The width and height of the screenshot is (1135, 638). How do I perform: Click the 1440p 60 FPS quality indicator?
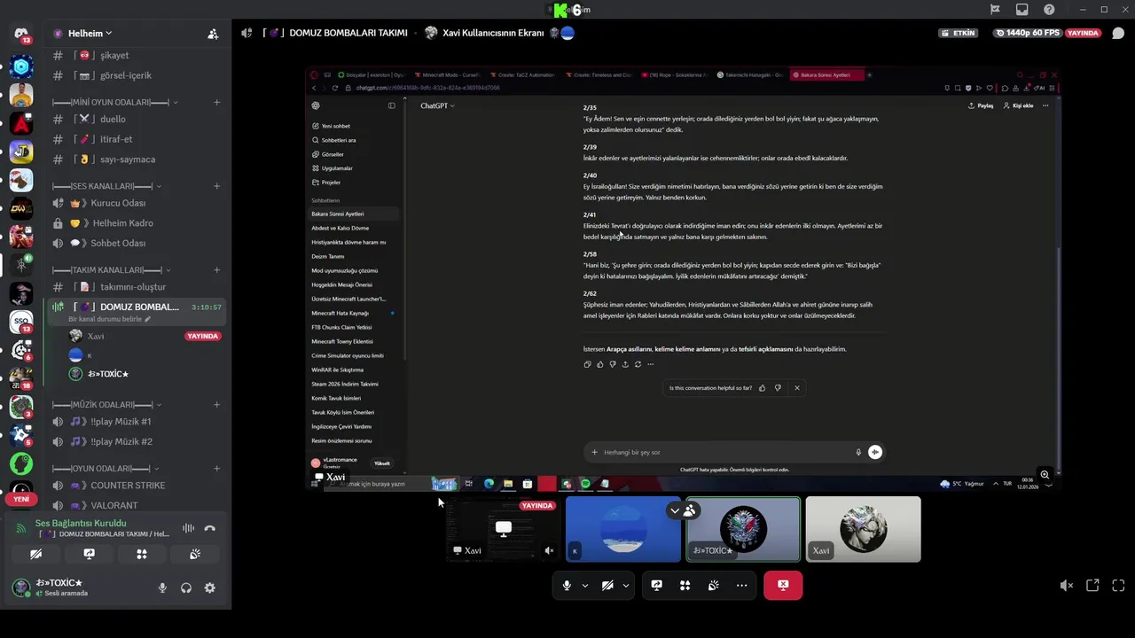click(1027, 33)
